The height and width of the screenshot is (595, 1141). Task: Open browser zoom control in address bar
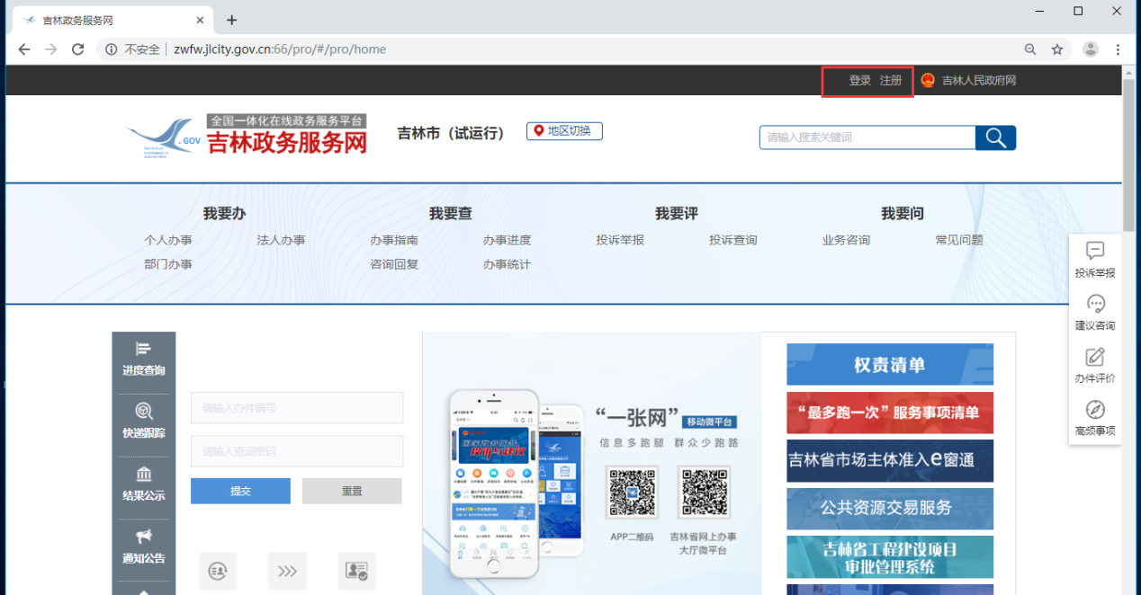pyautogui.click(x=1030, y=49)
